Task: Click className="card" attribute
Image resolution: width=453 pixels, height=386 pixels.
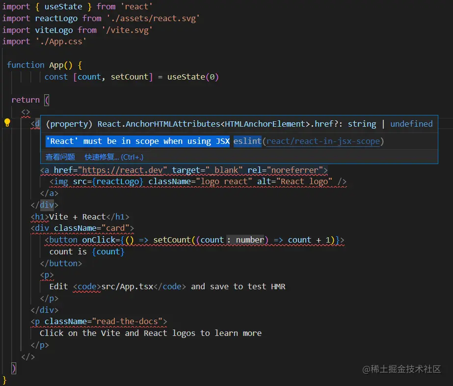Action: [x=92, y=228]
